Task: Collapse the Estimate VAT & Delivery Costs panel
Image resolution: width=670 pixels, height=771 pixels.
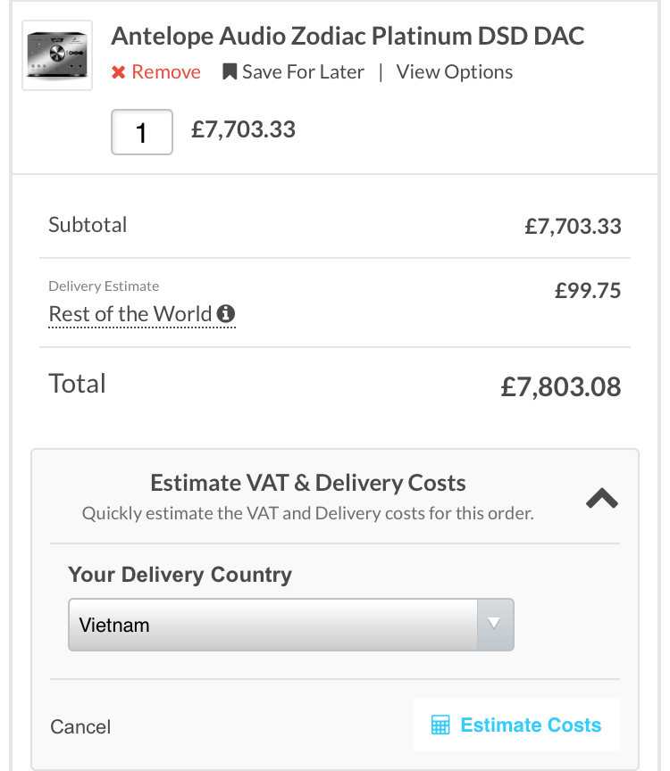Action: (x=601, y=498)
